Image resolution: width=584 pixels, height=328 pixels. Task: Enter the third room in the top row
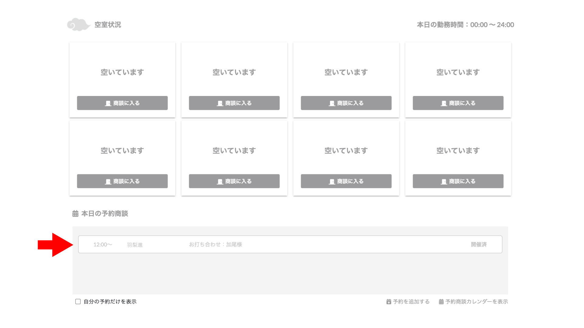pos(346,103)
